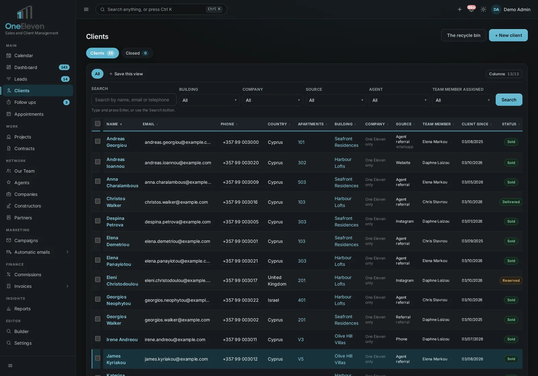Expand the Invoices submenu
The height and width of the screenshot is (376, 538).
click(67, 286)
